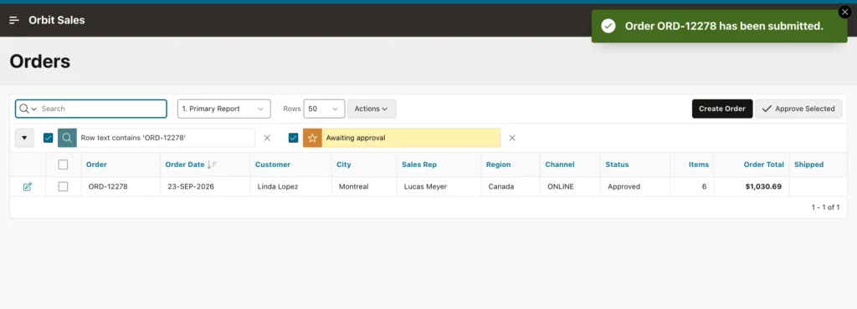Screen dimensions: 857x309
Task: Open the Primary Report dropdown
Action: tap(224, 109)
